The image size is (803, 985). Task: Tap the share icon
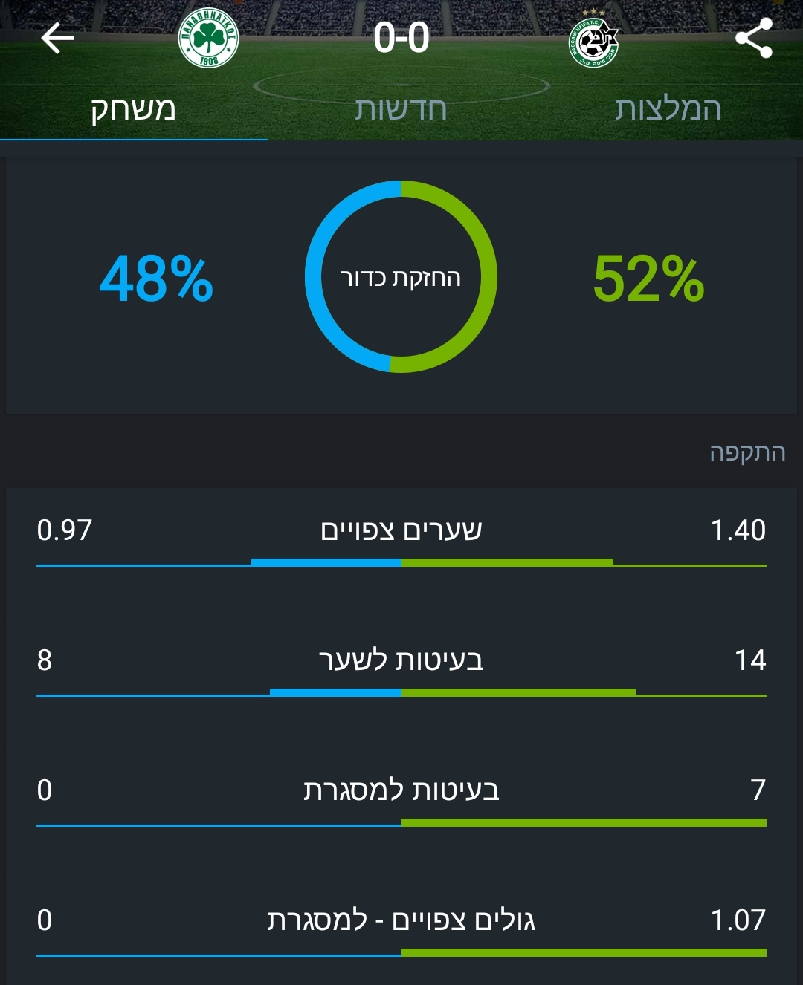click(753, 38)
